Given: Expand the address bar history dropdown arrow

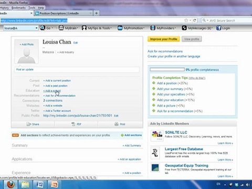Looking at the screenshot, I should point(191,20).
